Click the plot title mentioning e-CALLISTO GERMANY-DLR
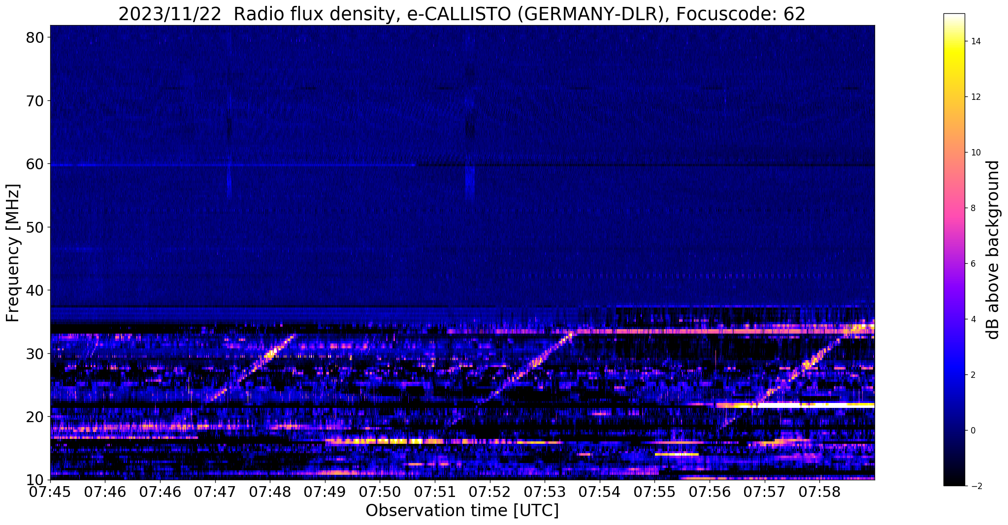Image resolution: width=1008 pixels, height=525 pixels. (462, 14)
